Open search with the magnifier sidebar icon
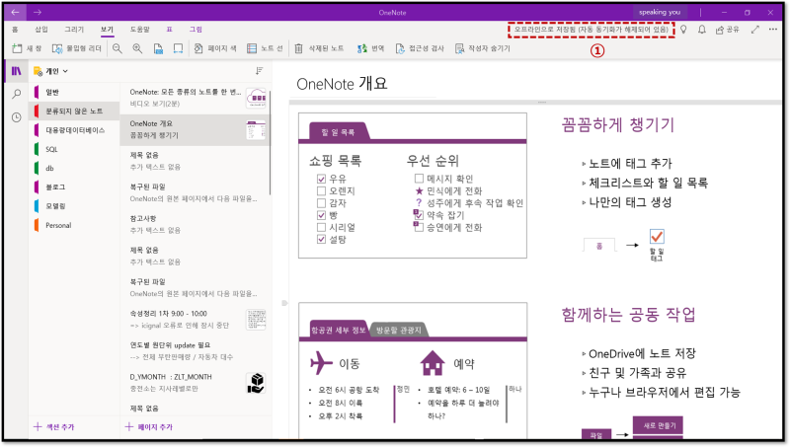 click(17, 94)
